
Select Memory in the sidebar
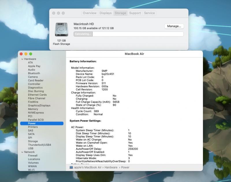[x=33, y=109]
